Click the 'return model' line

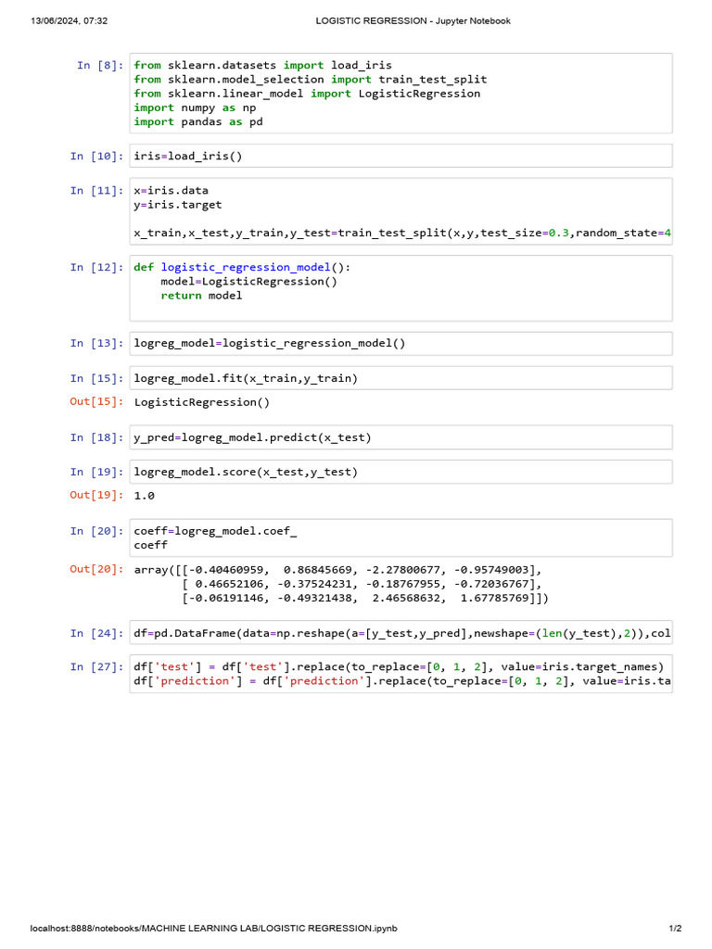[x=201, y=296]
